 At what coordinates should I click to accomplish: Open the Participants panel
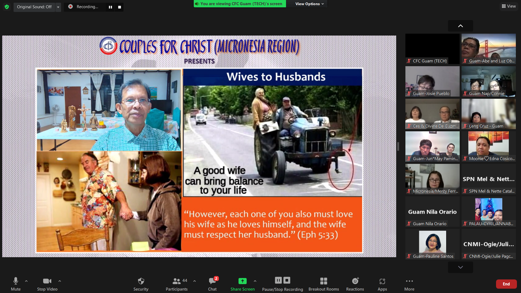pyautogui.click(x=177, y=284)
